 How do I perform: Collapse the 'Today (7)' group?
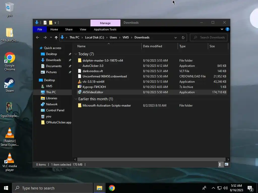[x=76, y=54]
